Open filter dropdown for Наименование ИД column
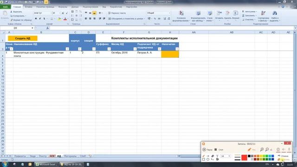 tap(67, 49)
